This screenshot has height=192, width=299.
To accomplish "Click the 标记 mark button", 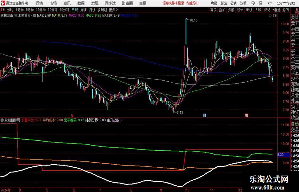I will coord(267,10).
